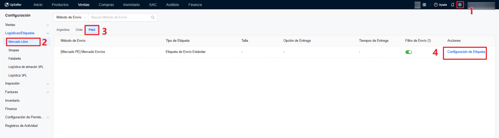Focus the Buscar Método de Envío field
Image resolution: width=499 pixels, height=138 pixels.
pos(120,17)
